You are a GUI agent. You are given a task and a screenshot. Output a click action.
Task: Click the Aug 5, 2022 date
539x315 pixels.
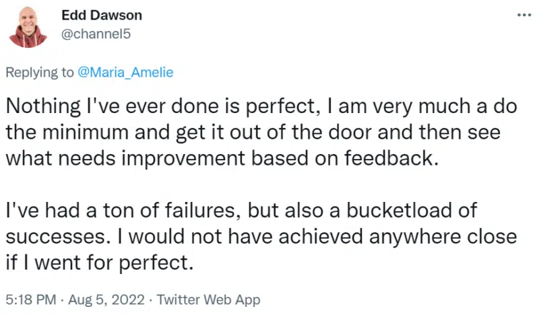pos(106,300)
